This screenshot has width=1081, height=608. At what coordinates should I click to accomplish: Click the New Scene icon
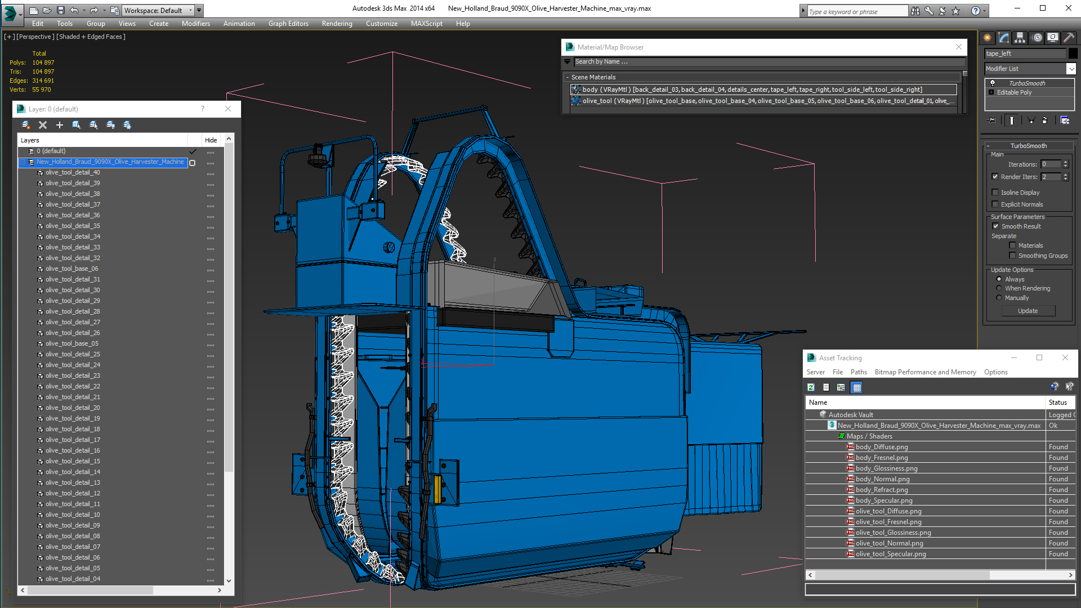coord(34,10)
